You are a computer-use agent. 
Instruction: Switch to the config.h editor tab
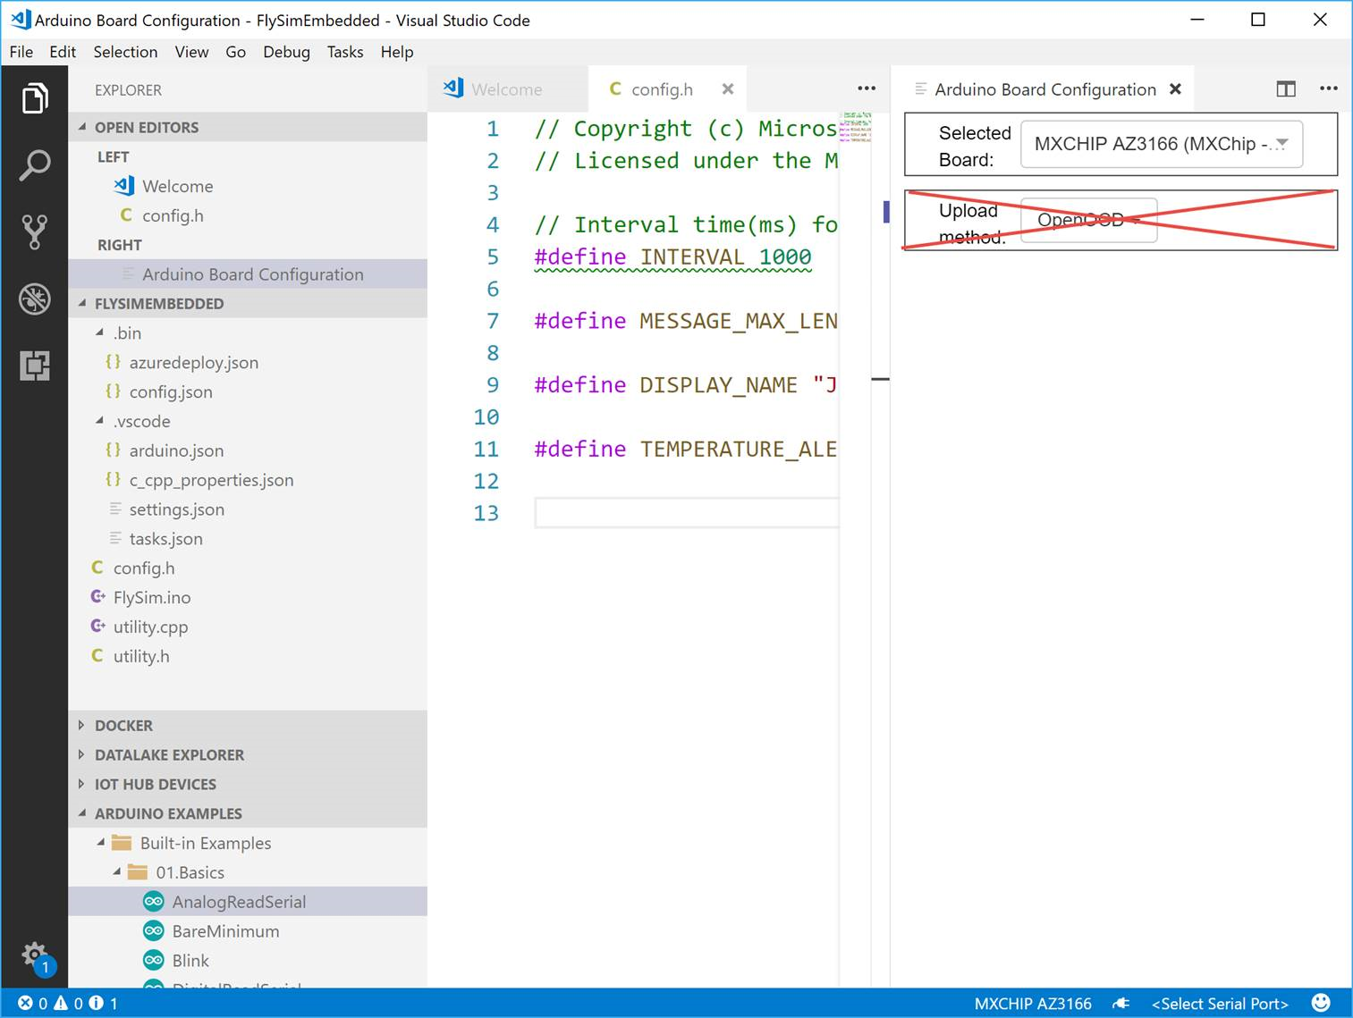click(666, 88)
